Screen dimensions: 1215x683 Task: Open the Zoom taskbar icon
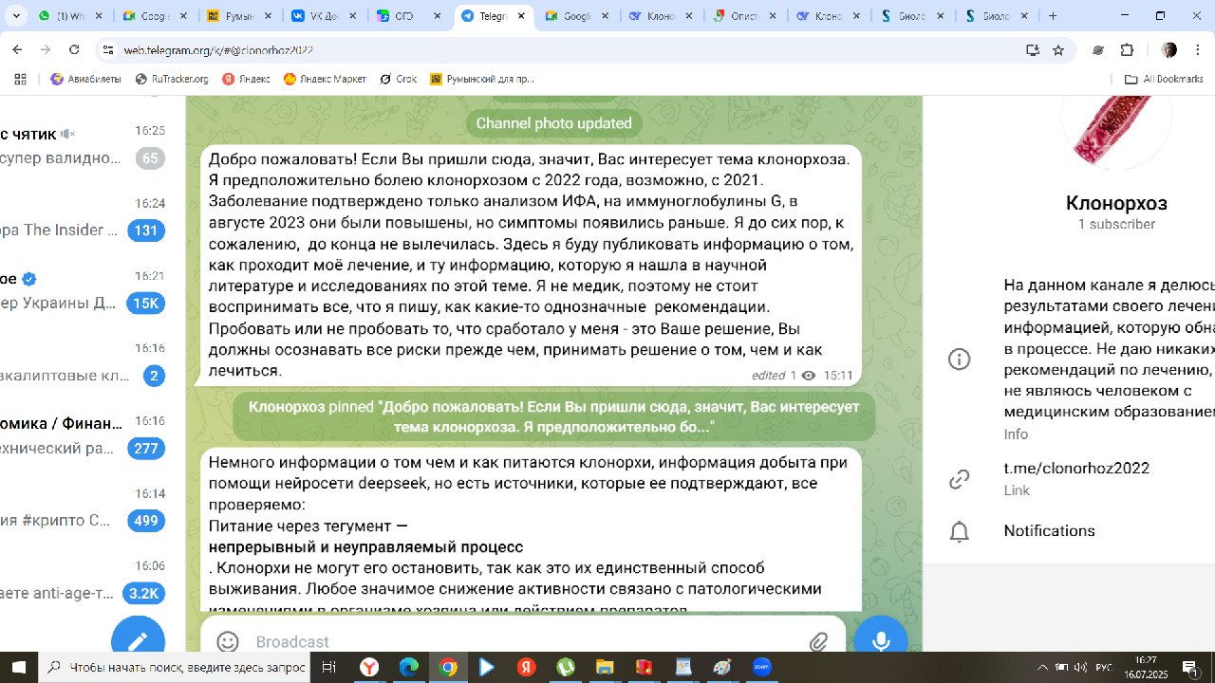(762, 668)
